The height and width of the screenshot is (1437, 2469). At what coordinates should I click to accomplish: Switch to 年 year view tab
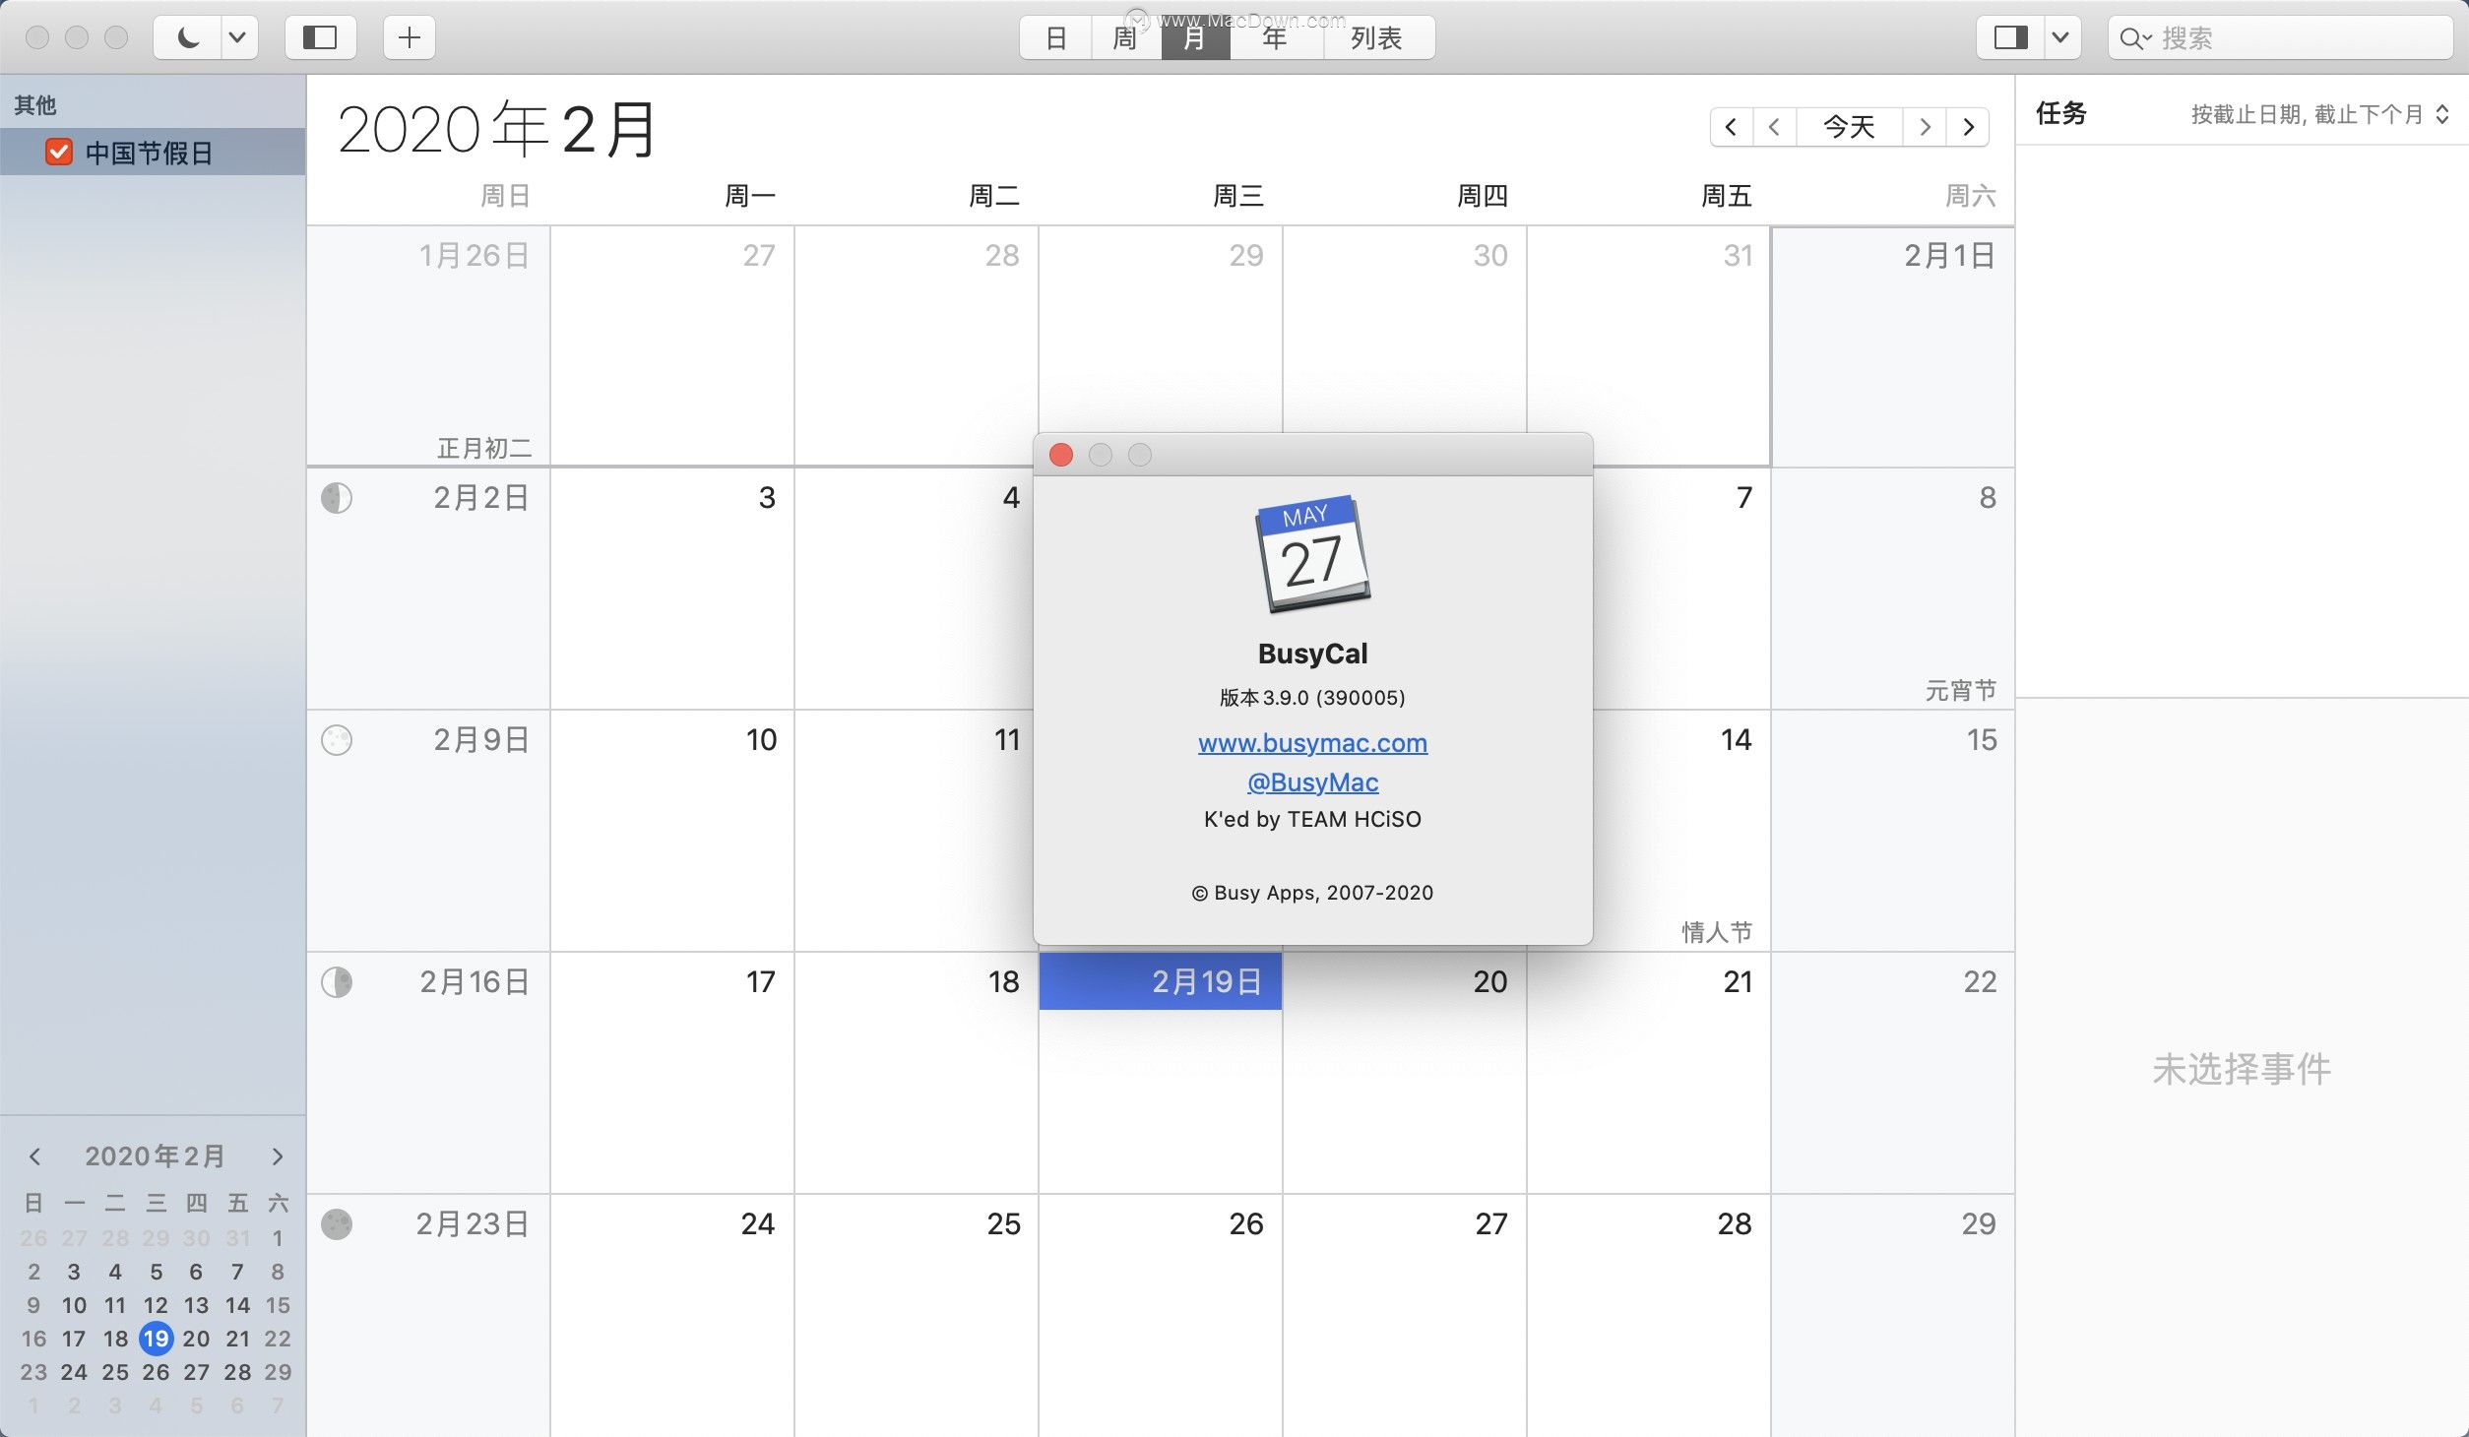[1276, 37]
